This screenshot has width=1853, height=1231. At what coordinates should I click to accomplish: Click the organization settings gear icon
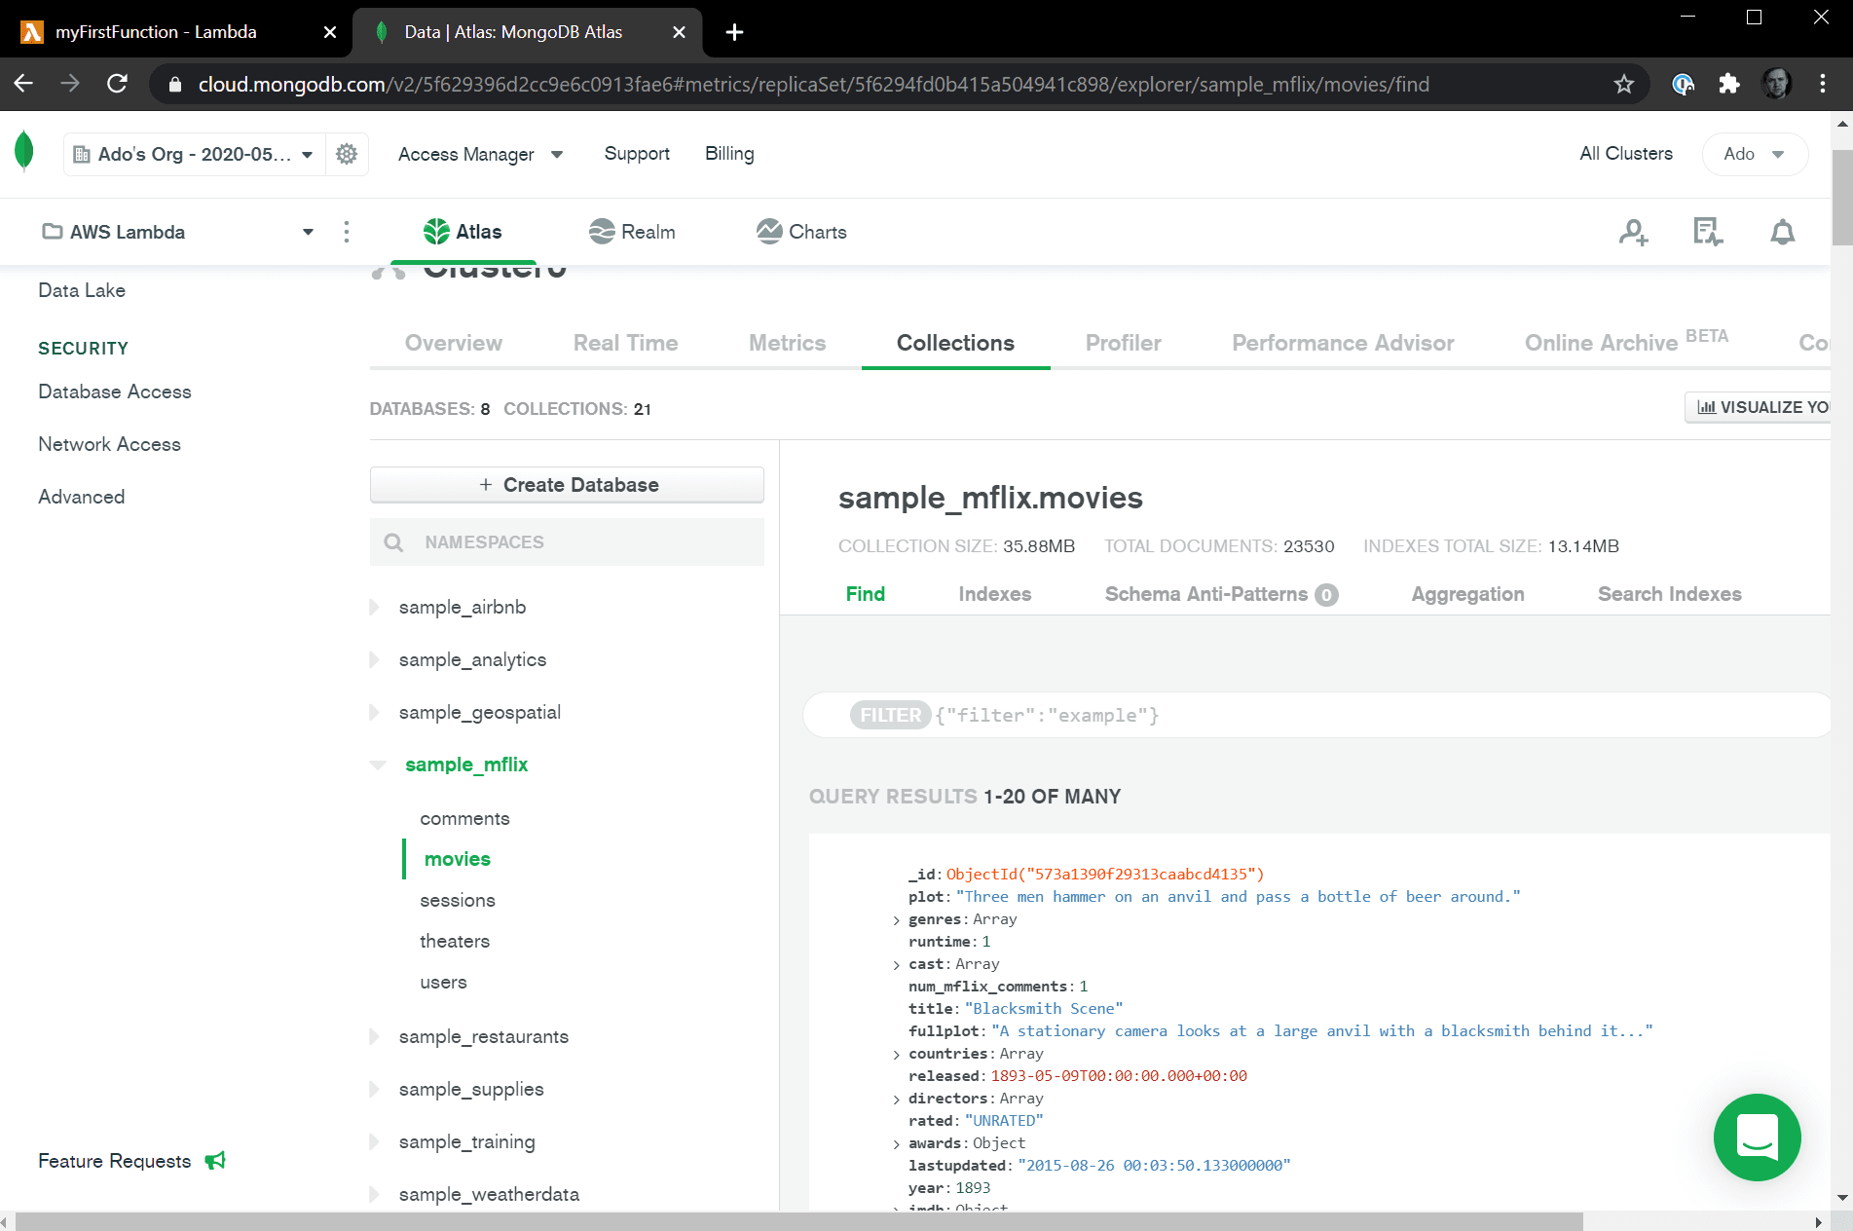tap(347, 154)
